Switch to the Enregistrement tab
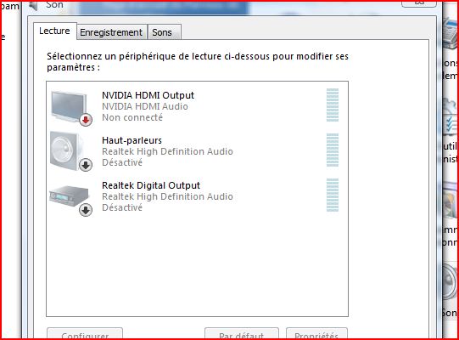 tap(111, 32)
